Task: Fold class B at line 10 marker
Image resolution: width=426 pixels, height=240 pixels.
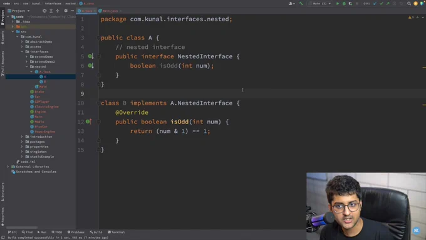Action: tap(98, 103)
